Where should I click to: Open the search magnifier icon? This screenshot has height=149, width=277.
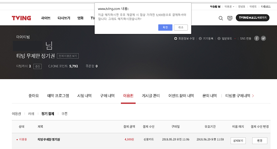[x=221, y=18]
